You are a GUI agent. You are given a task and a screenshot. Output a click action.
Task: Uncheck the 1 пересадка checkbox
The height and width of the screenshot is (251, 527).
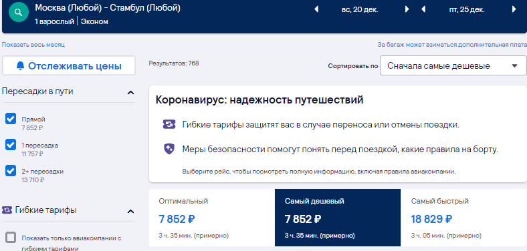click(11, 145)
